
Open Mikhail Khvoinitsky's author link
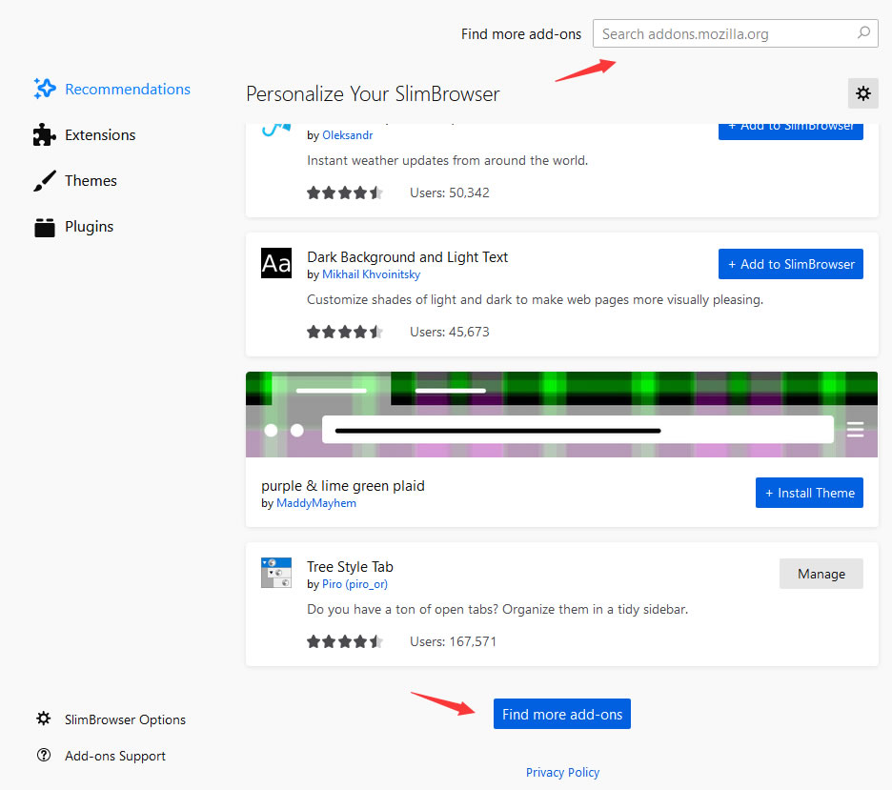tap(371, 274)
